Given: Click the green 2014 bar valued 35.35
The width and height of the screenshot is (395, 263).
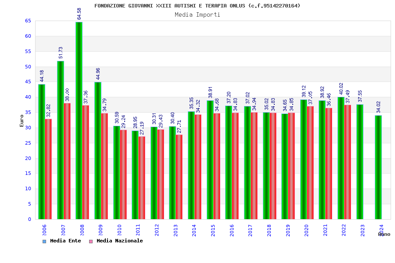Looking at the screenshot, I should tap(191, 165).
